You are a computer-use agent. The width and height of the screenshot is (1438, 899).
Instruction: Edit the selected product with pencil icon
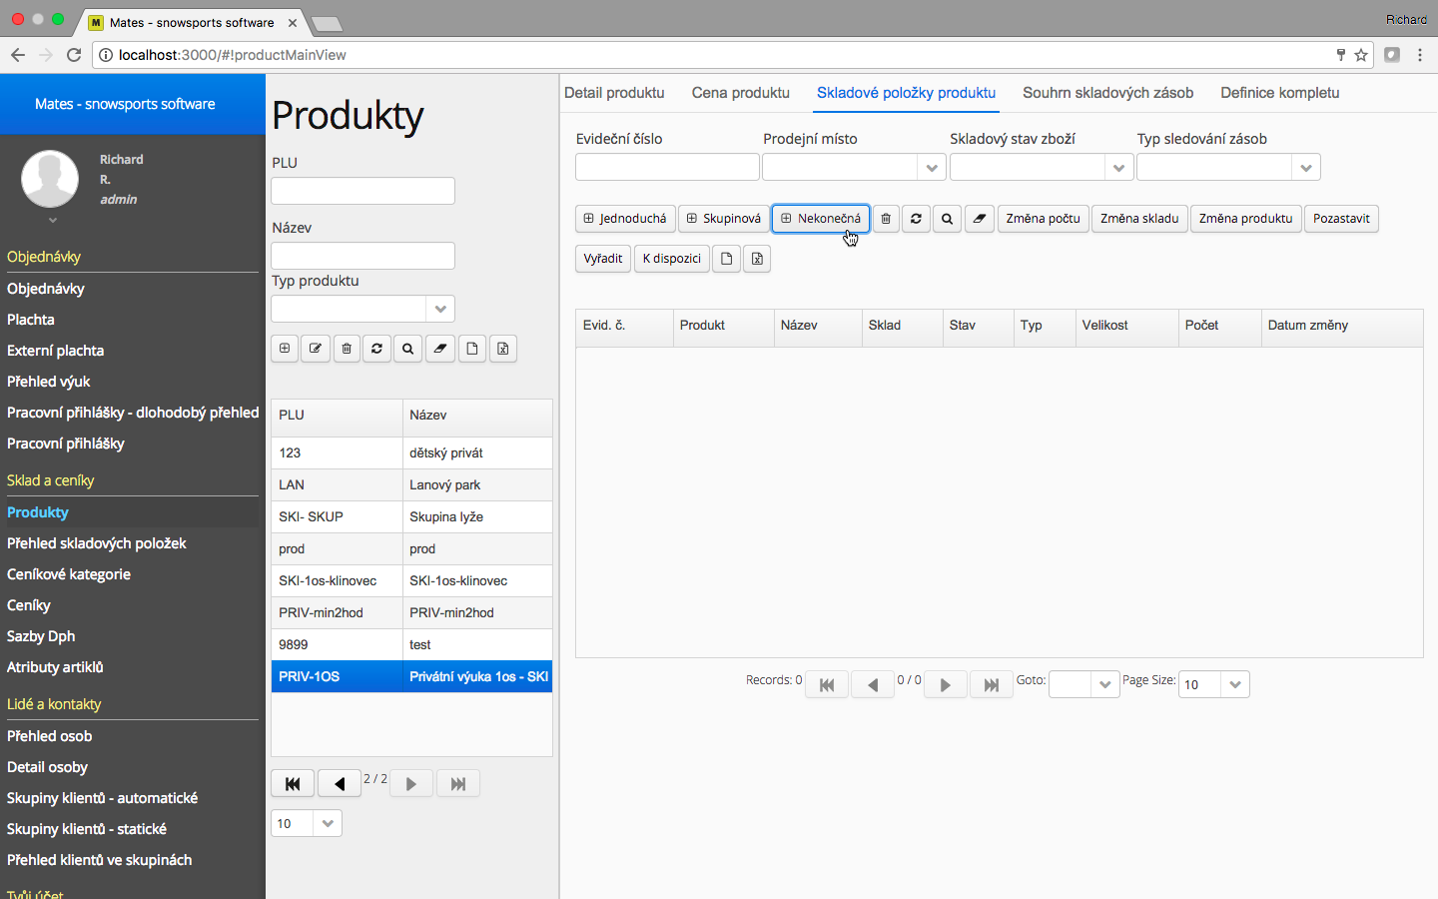316,349
